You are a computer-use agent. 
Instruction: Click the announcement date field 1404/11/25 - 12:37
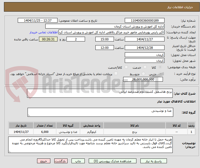pos(38,21)
